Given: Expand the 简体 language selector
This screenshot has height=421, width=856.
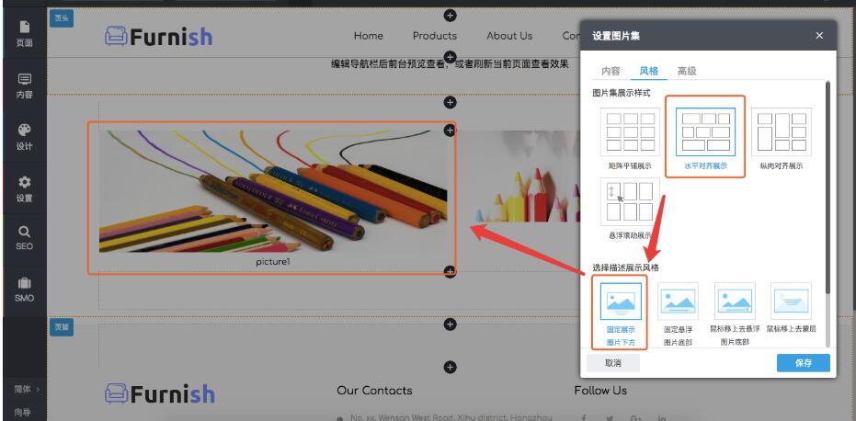Looking at the screenshot, I should [24, 389].
